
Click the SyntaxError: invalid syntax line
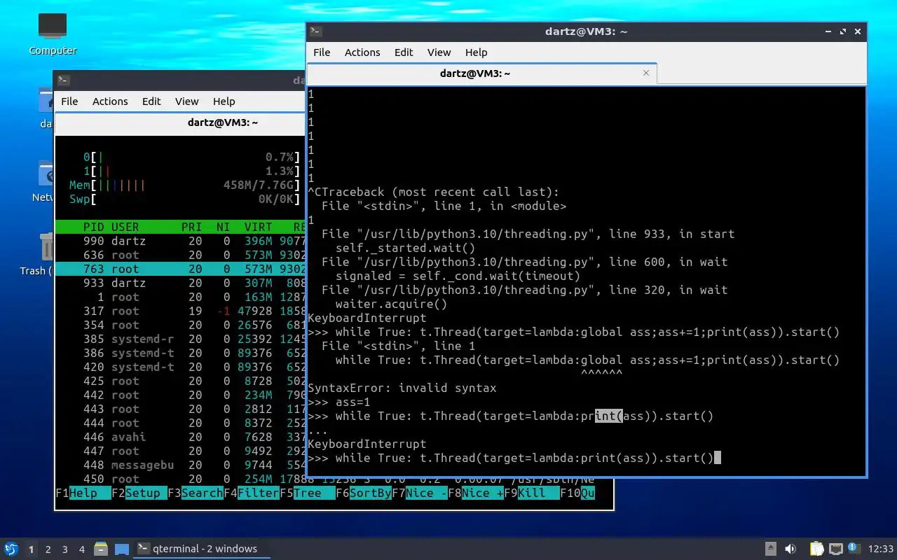pos(402,388)
